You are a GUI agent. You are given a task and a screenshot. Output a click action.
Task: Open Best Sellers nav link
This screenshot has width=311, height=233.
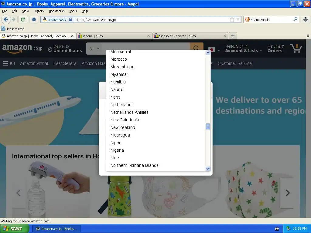(65, 63)
